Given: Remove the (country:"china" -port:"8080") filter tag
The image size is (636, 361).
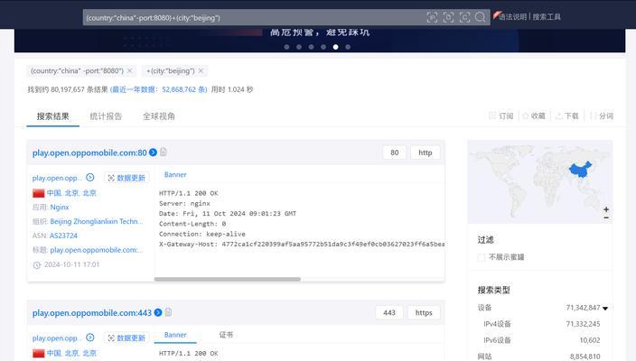Looking at the screenshot, I should (x=129, y=70).
